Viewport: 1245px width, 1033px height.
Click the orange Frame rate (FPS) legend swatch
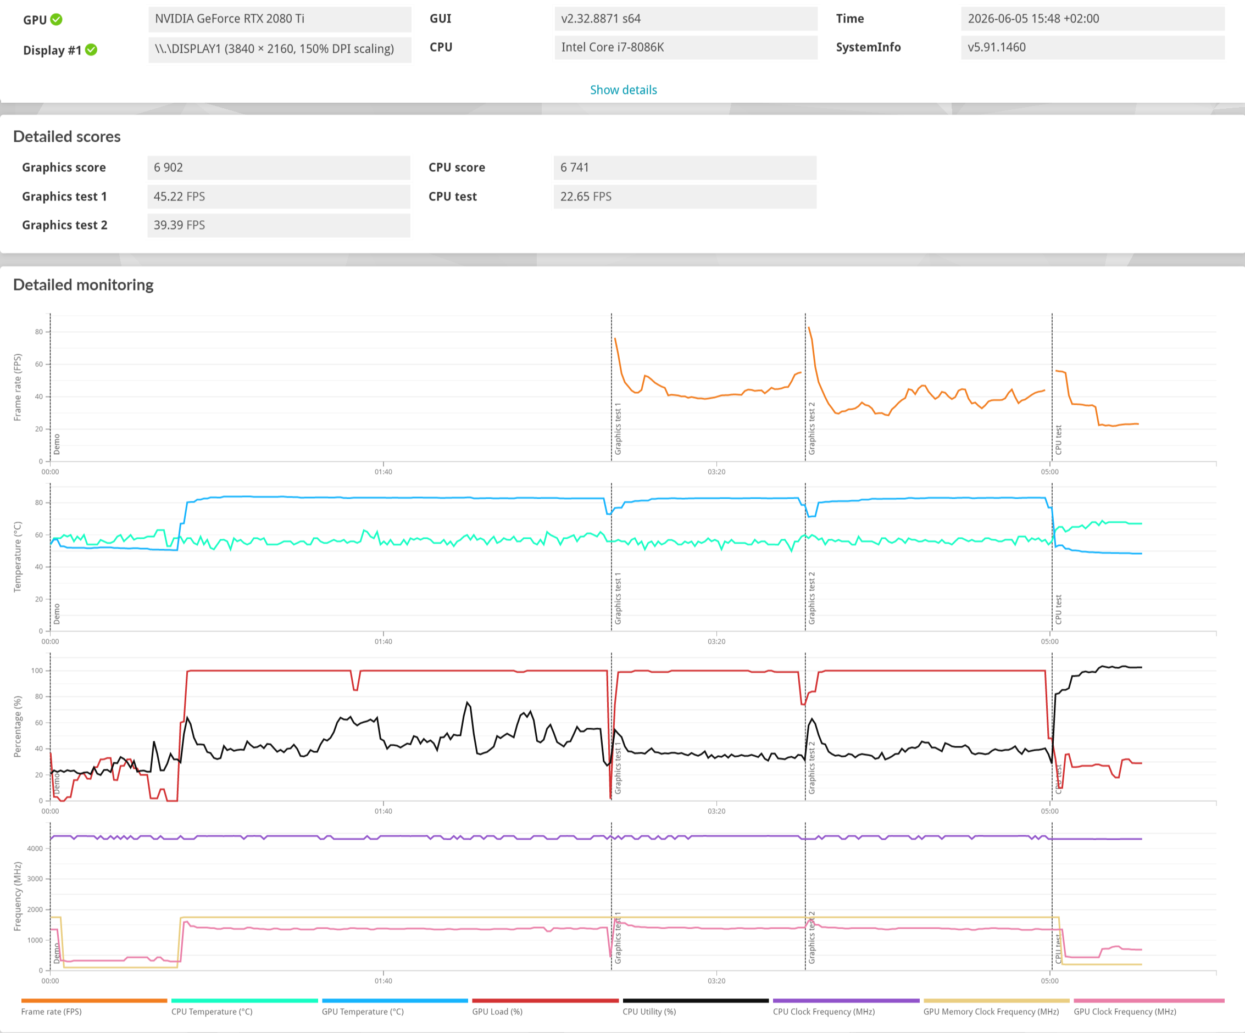[x=95, y=1001]
